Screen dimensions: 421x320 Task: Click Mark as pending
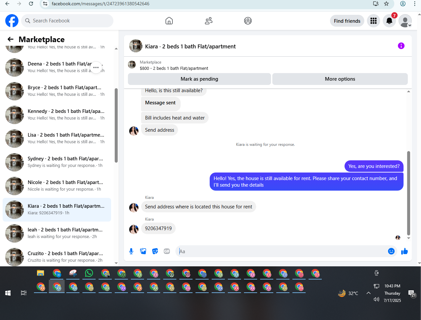coord(199,79)
